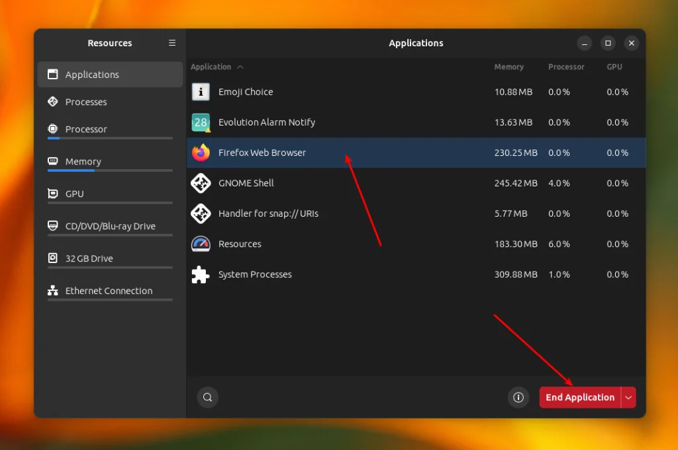
Task: Open the Resources hamburger menu
Action: 172,43
